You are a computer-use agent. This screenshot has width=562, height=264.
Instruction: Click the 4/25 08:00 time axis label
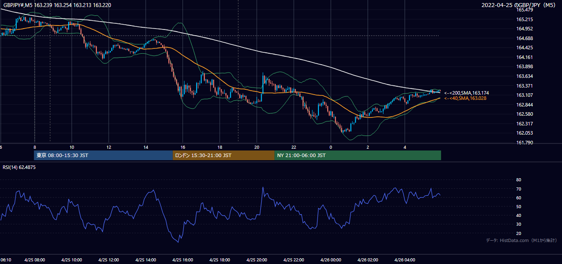point(35,260)
